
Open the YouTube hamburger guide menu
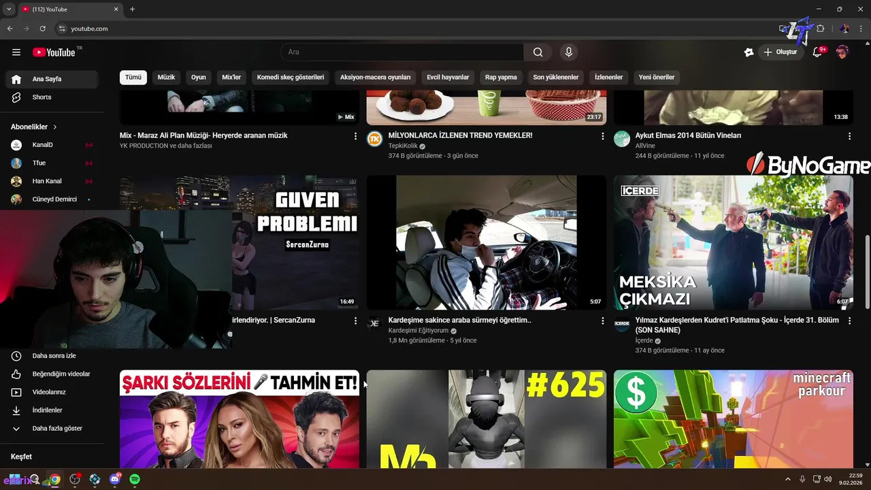[x=16, y=52]
